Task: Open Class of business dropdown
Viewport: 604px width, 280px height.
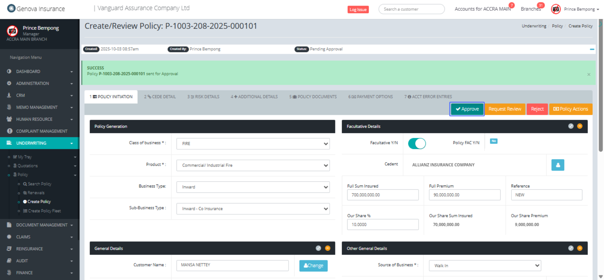Action: tap(253, 144)
